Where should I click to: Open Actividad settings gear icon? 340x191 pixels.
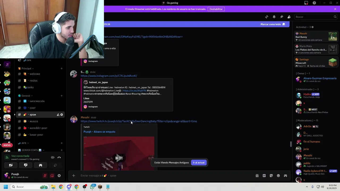point(312,27)
